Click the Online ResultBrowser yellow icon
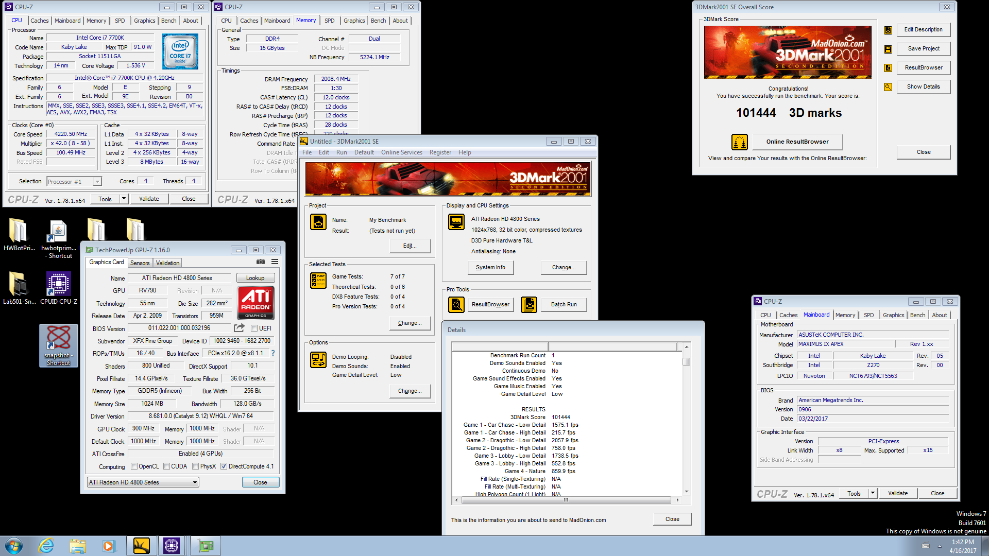989x556 pixels. [x=740, y=142]
